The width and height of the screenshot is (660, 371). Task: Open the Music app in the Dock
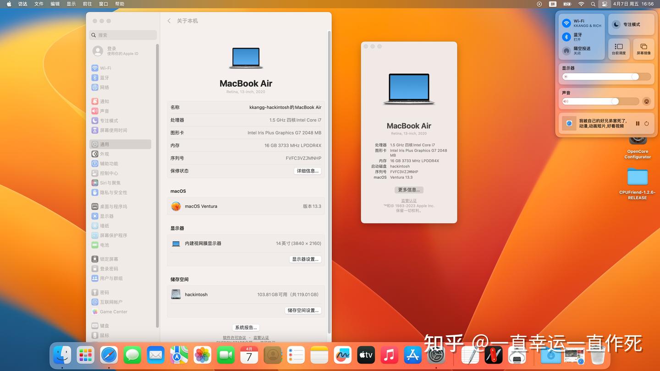coord(389,355)
